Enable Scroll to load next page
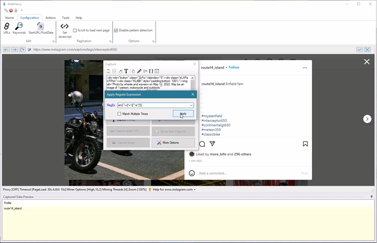The image size is (377, 243). click(x=75, y=31)
